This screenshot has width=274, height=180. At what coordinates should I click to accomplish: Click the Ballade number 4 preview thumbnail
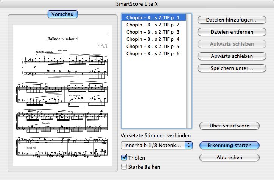click(62, 96)
